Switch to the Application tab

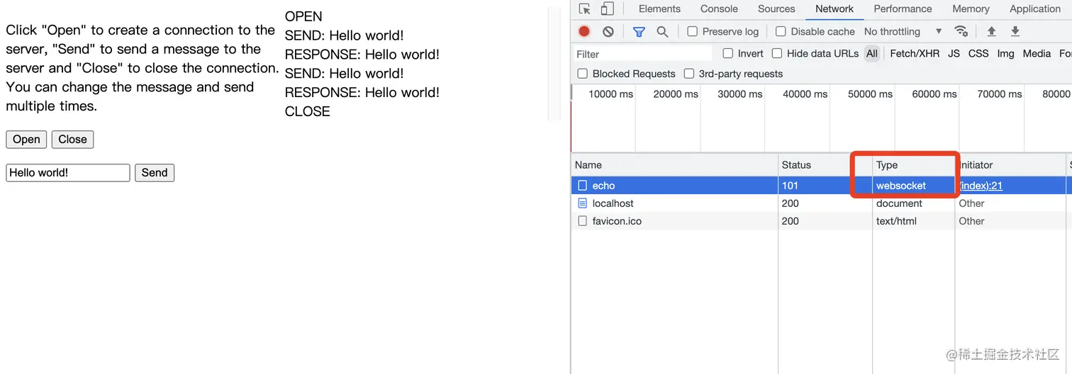tap(1035, 9)
